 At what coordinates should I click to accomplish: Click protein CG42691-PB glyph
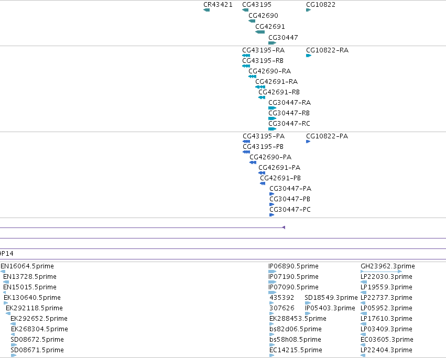pos(263,183)
